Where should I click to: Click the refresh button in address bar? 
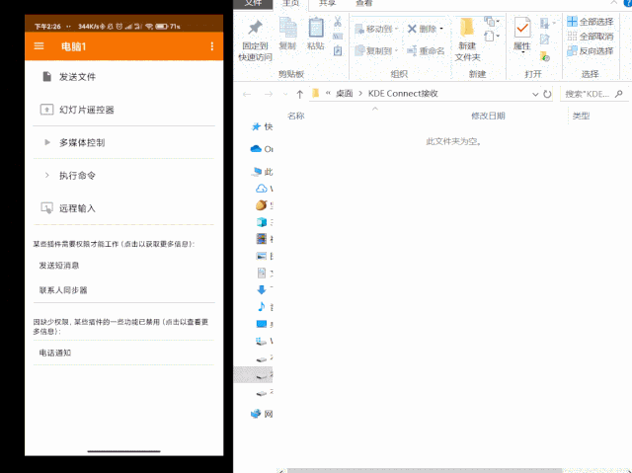(x=547, y=94)
